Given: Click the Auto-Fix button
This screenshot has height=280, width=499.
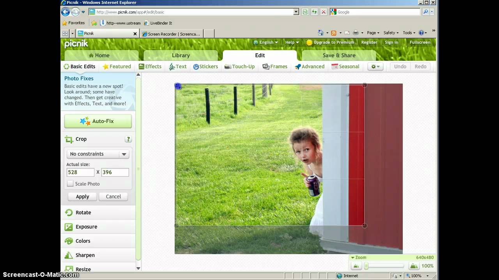Looking at the screenshot, I should pyautogui.click(x=98, y=121).
